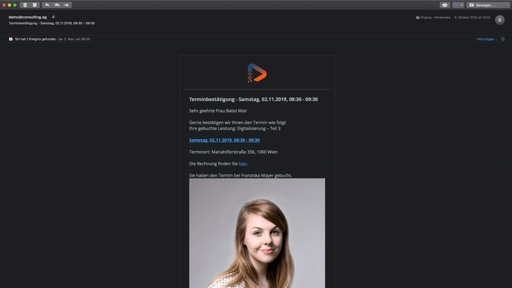Reply to all using the double arrow

click(57, 5)
